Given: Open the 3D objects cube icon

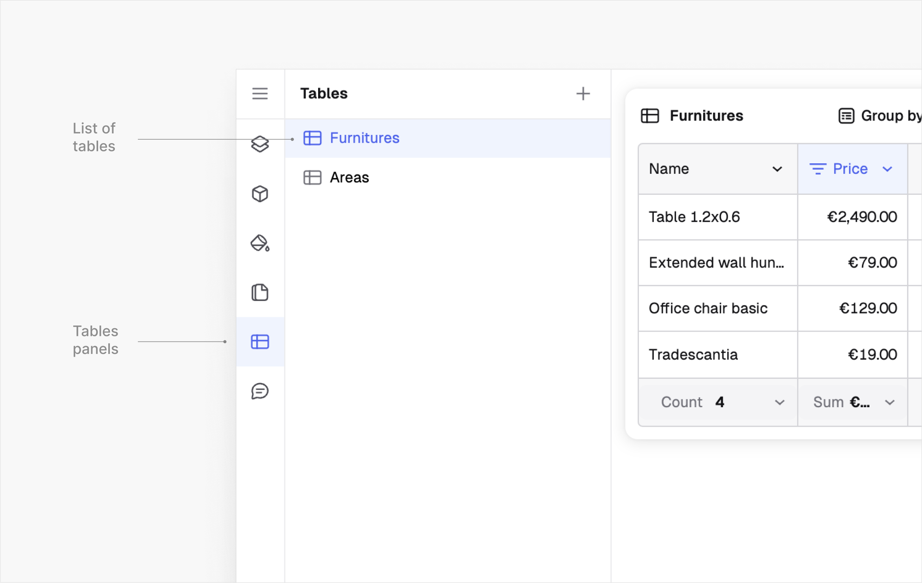Looking at the screenshot, I should [260, 194].
